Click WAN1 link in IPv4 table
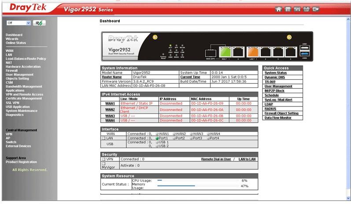 pos(110,104)
